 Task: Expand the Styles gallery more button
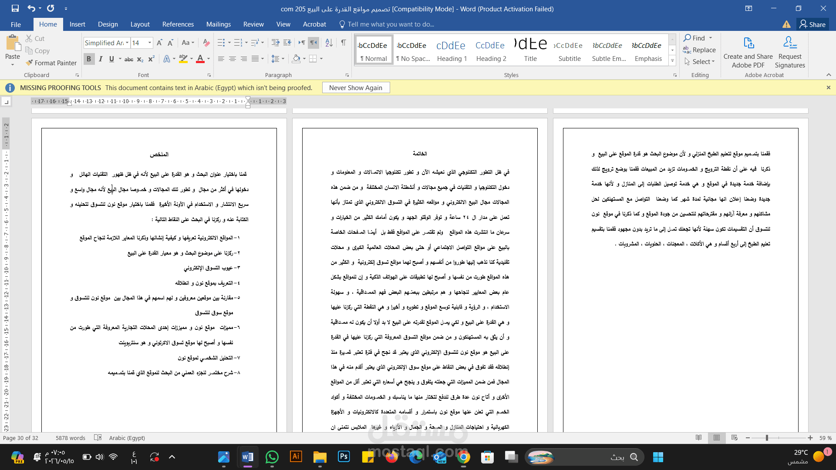[673, 61]
